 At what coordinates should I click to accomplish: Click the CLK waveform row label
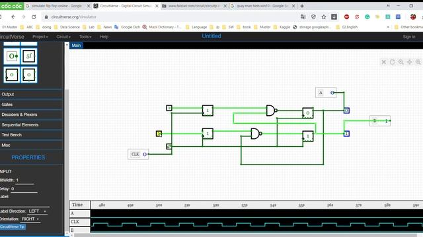click(80, 222)
